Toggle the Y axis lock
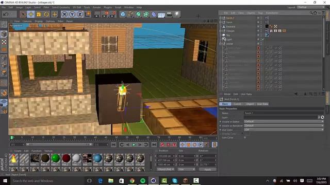This screenshot has height=185, width=330. pos(72,14)
